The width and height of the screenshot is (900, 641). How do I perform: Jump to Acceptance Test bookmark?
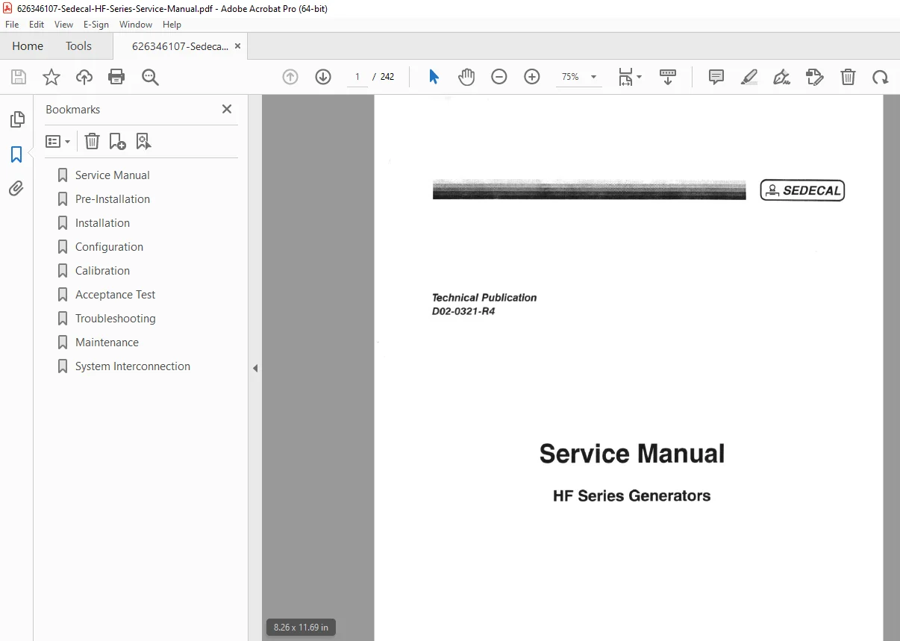point(116,295)
